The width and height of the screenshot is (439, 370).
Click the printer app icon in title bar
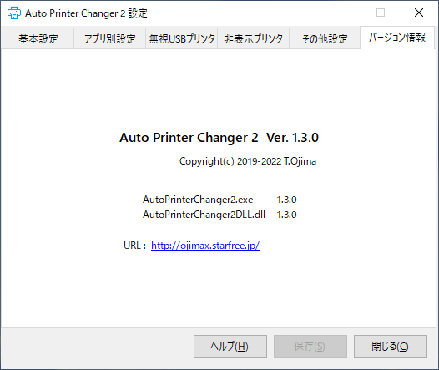(x=13, y=13)
